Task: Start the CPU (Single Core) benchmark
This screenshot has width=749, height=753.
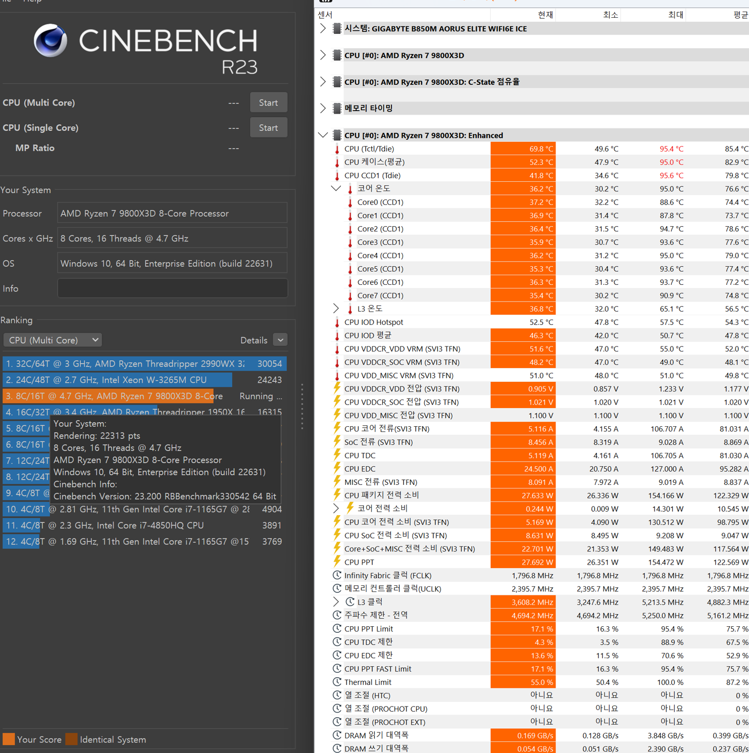Action: [269, 128]
